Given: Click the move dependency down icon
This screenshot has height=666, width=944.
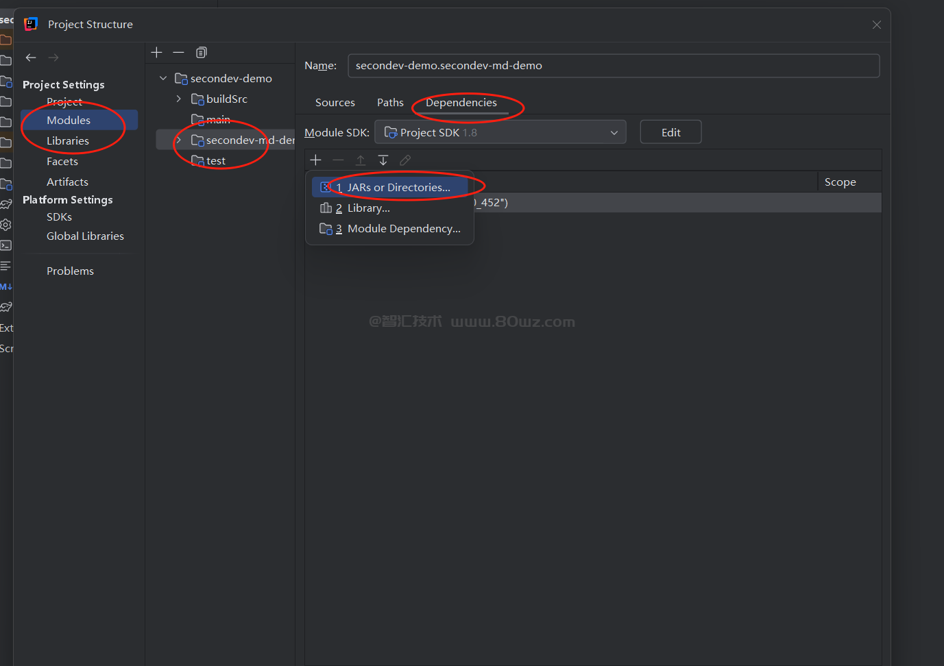Looking at the screenshot, I should (x=383, y=160).
